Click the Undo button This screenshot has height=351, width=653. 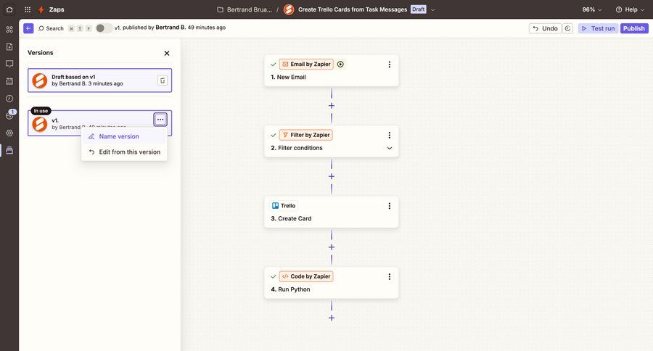click(545, 28)
